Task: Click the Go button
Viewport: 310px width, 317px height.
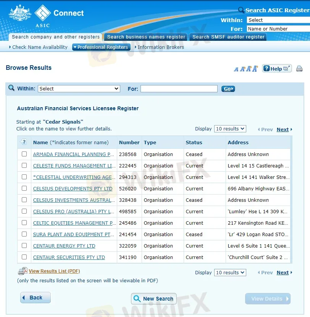Action: pyautogui.click(x=228, y=89)
